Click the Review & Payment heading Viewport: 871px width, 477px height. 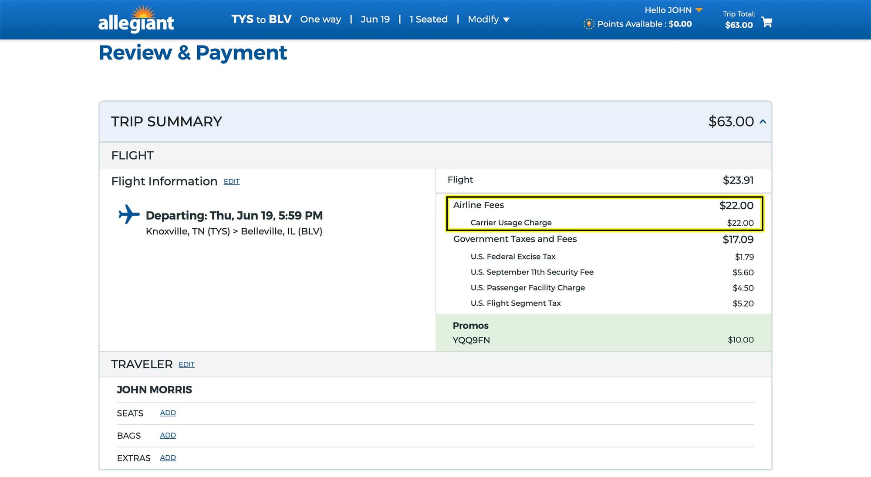[x=193, y=53]
